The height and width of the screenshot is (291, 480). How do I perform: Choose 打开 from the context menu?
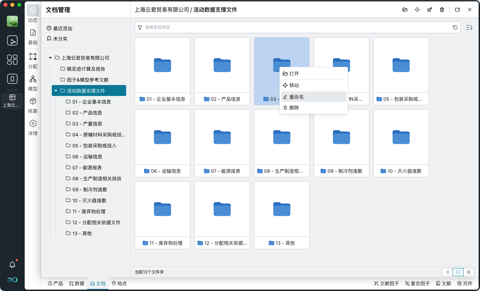pyautogui.click(x=295, y=73)
